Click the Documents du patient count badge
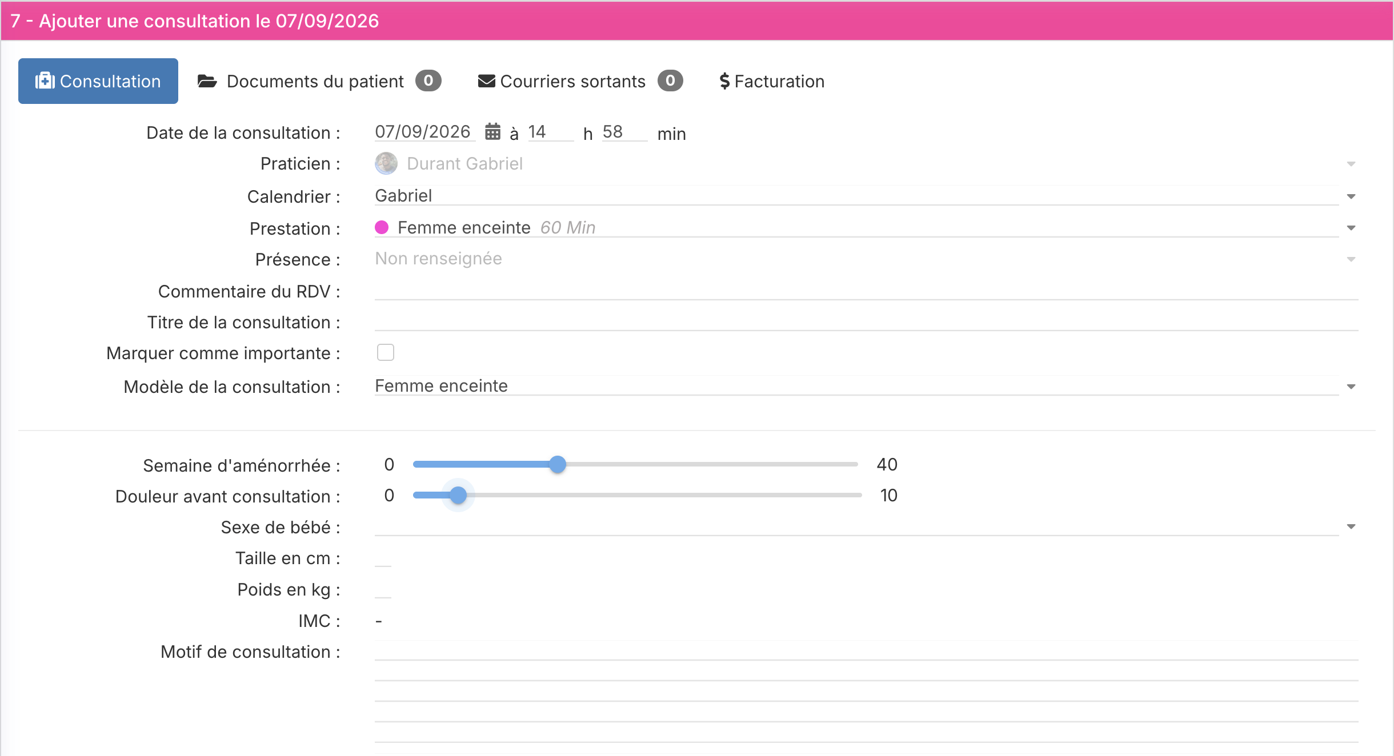Image resolution: width=1394 pixels, height=756 pixels. (x=428, y=81)
